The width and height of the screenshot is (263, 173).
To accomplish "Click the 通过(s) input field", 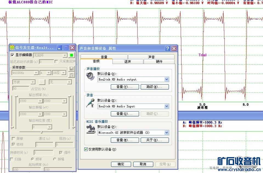I will click(44, 144).
